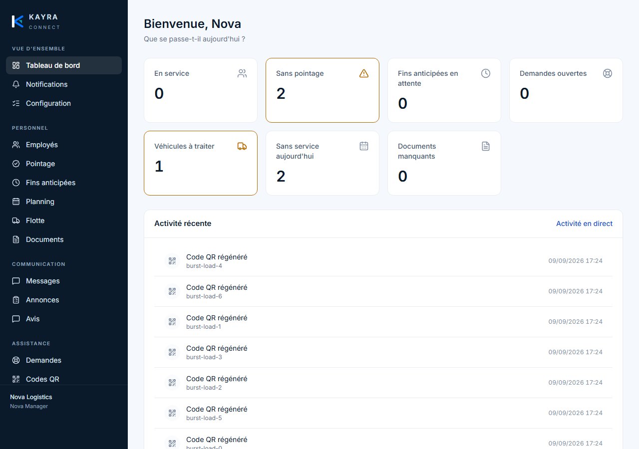Click the burst-load-6 activity text
Screen dimensions: 639x449
pyautogui.click(x=204, y=296)
